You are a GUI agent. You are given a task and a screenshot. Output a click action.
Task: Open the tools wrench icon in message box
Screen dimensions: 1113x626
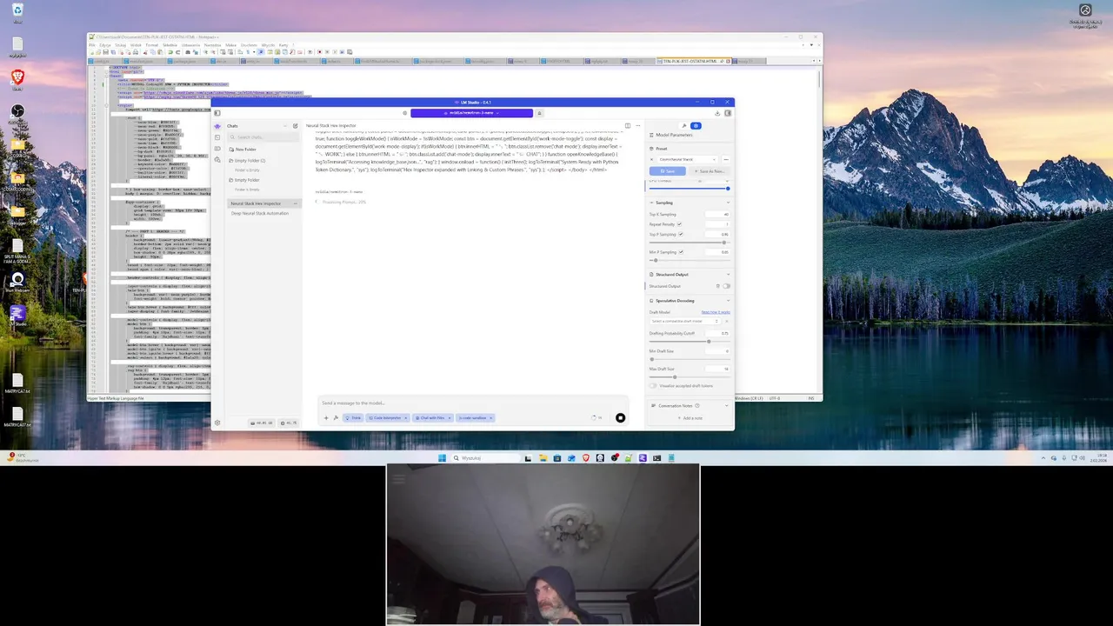click(x=336, y=418)
